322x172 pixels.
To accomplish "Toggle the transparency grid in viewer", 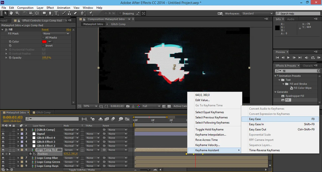I will pyautogui.click(x=169, y=106).
